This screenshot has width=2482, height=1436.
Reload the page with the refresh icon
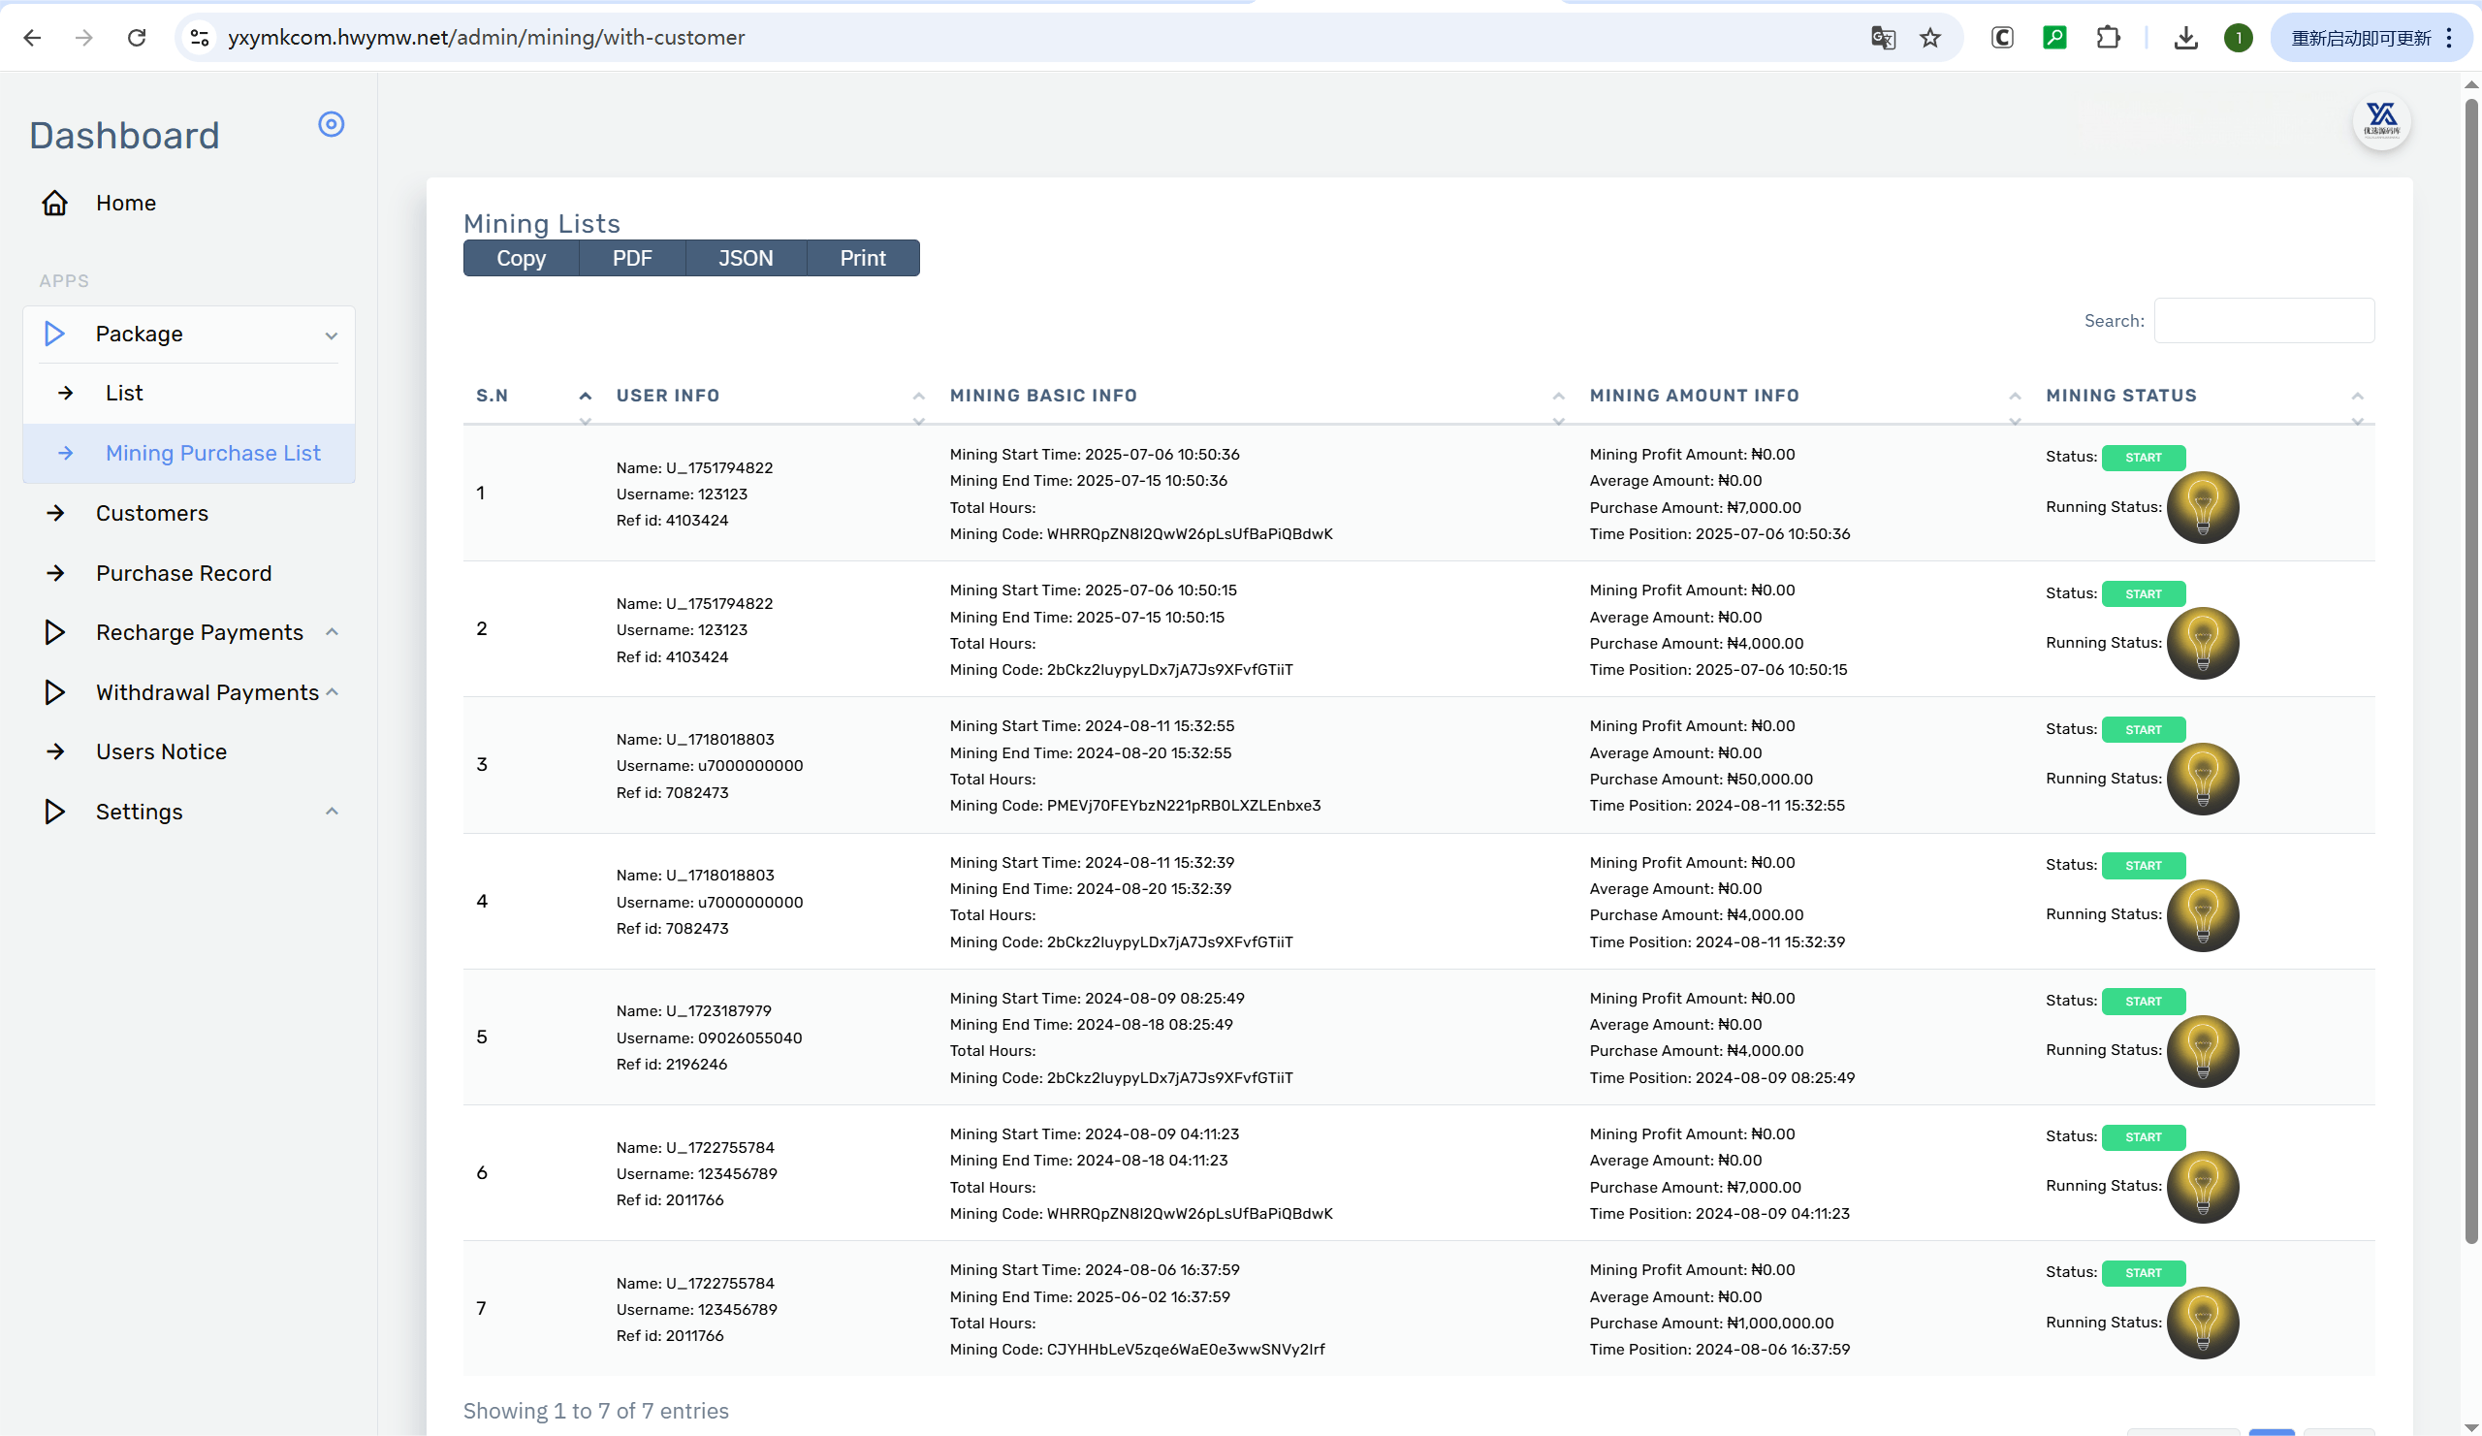137,38
